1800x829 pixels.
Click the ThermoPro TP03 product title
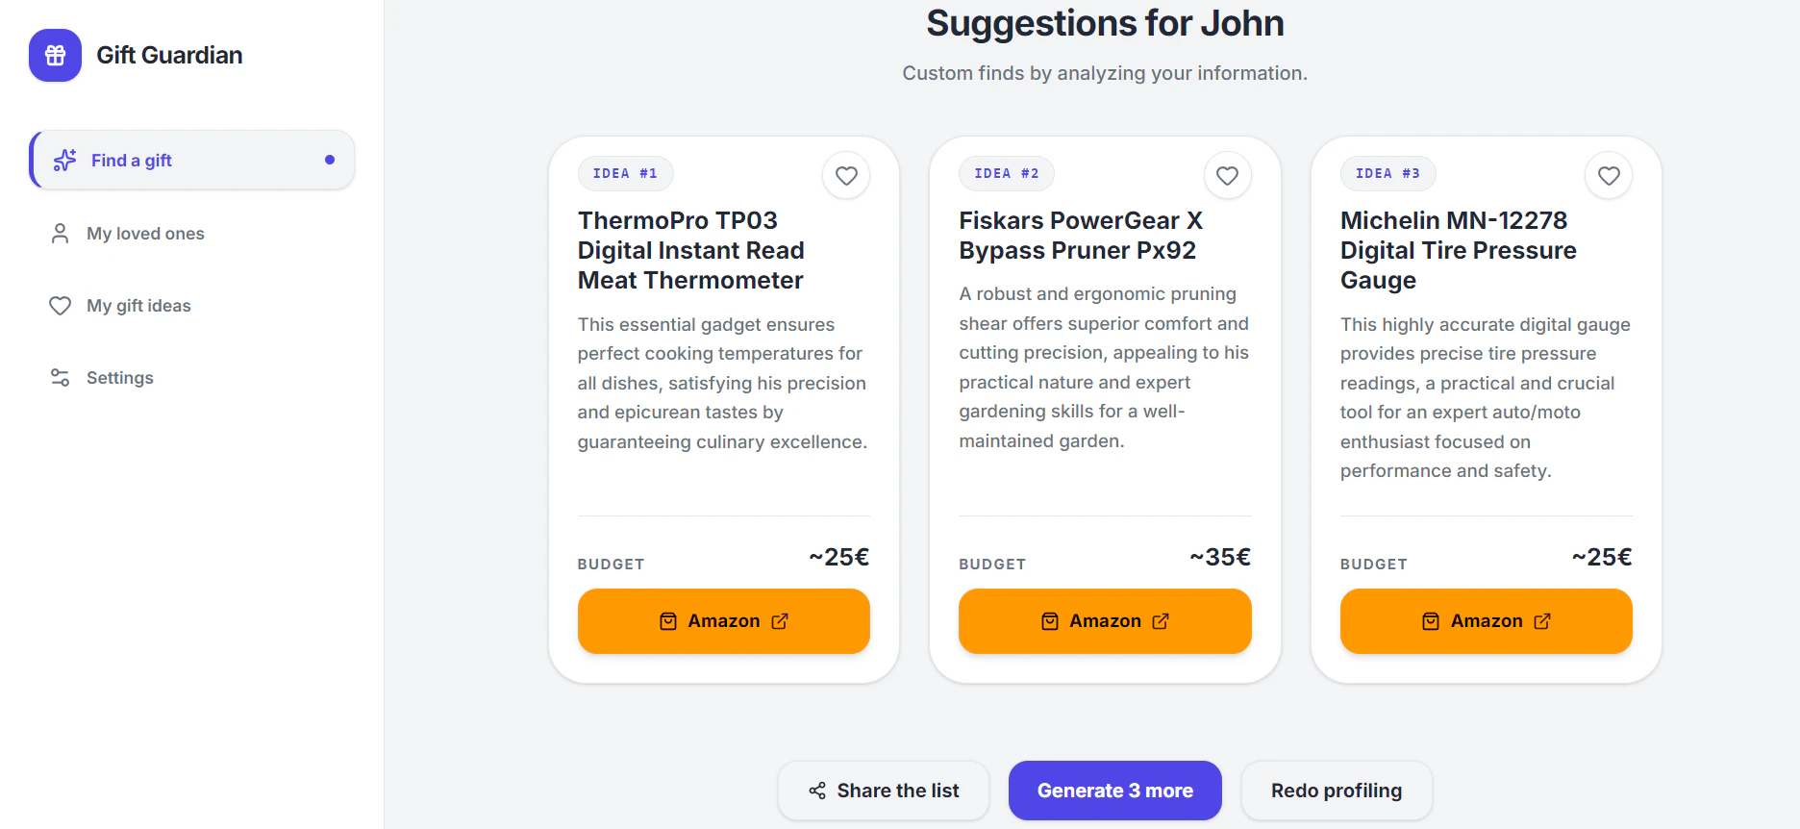point(690,250)
